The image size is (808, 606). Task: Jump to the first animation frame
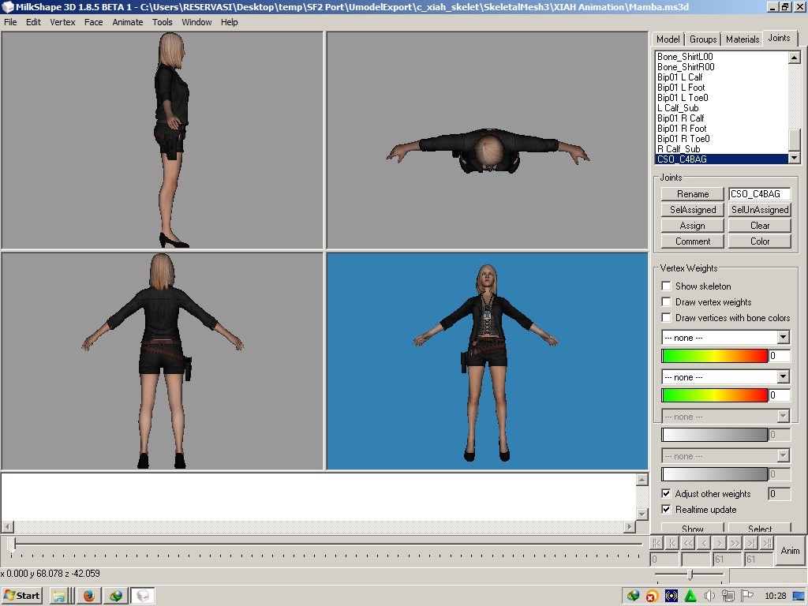pos(656,544)
